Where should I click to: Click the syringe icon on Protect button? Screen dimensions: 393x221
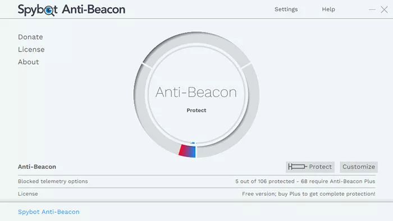298,167
